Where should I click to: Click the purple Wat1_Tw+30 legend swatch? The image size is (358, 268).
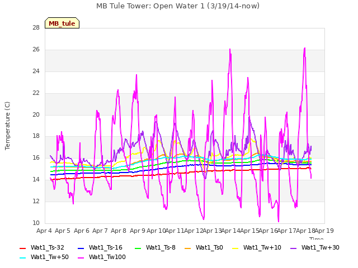[293, 248]
